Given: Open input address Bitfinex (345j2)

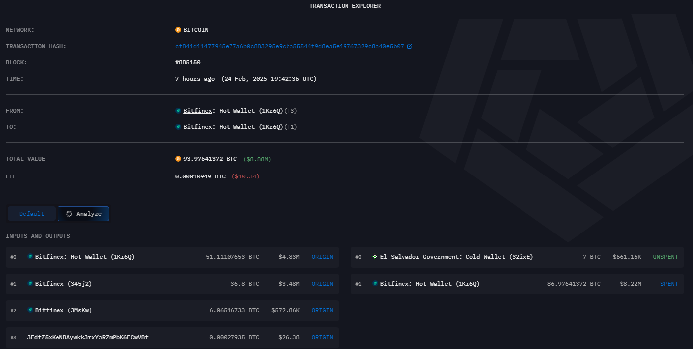Looking at the screenshot, I should click(63, 284).
